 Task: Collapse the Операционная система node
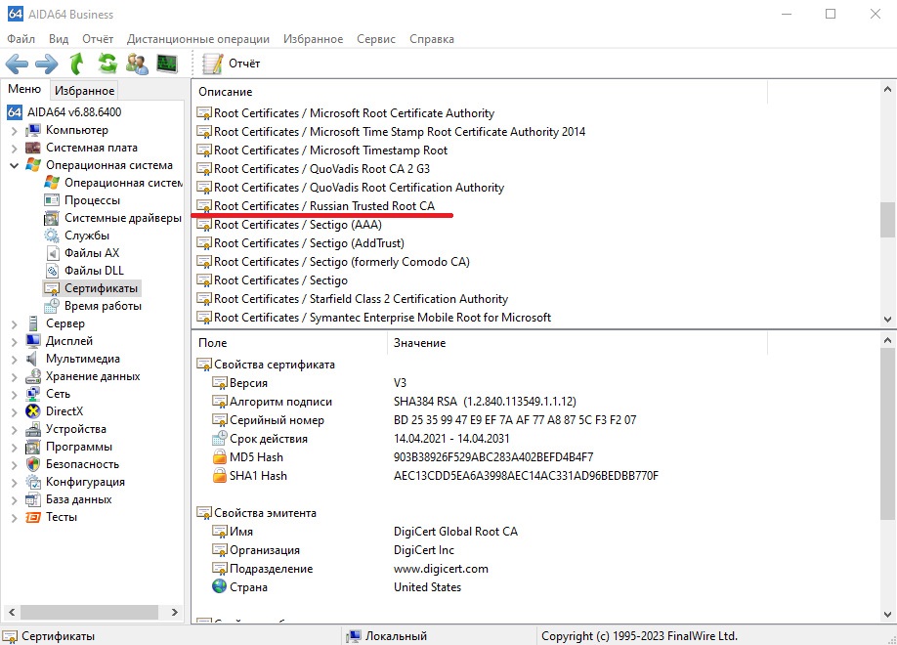coord(14,165)
